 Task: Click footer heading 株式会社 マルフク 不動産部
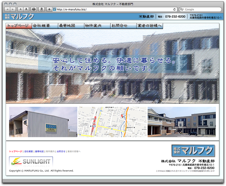click(188, 161)
